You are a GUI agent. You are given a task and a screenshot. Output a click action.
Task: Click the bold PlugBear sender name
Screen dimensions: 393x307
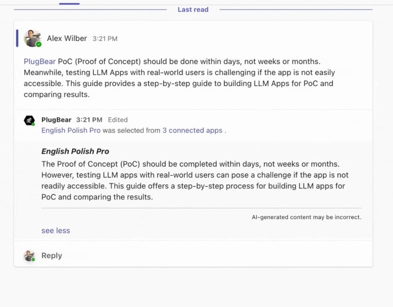56,120
